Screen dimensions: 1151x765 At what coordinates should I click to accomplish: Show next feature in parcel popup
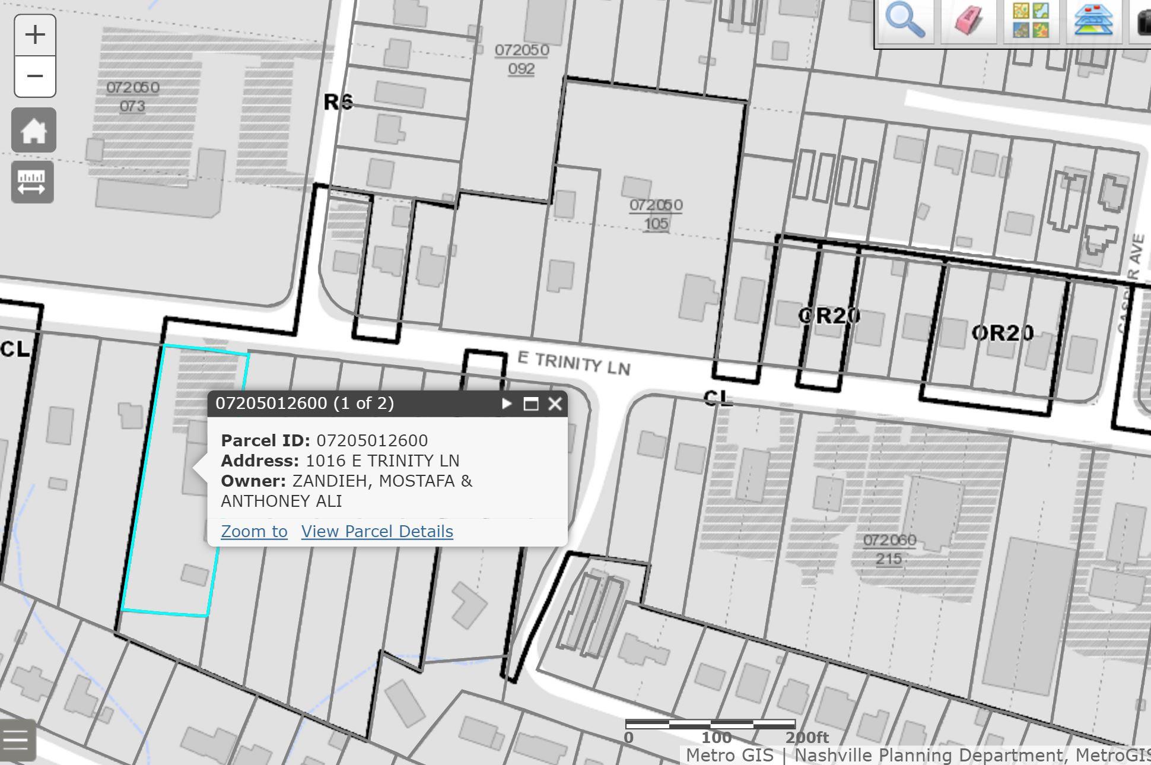[x=507, y=404]
